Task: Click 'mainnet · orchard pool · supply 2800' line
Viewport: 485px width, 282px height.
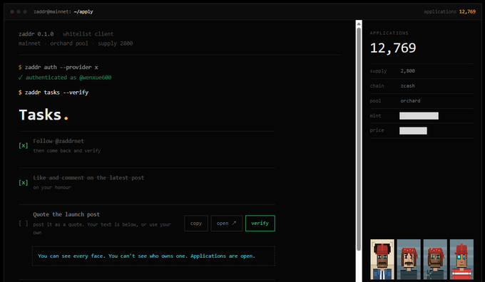Action: click(76, 43)
